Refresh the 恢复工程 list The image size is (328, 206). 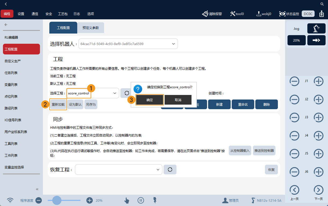coord(170,170)
